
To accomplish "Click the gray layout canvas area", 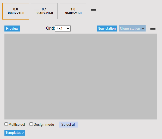I will tap(81, 77).
